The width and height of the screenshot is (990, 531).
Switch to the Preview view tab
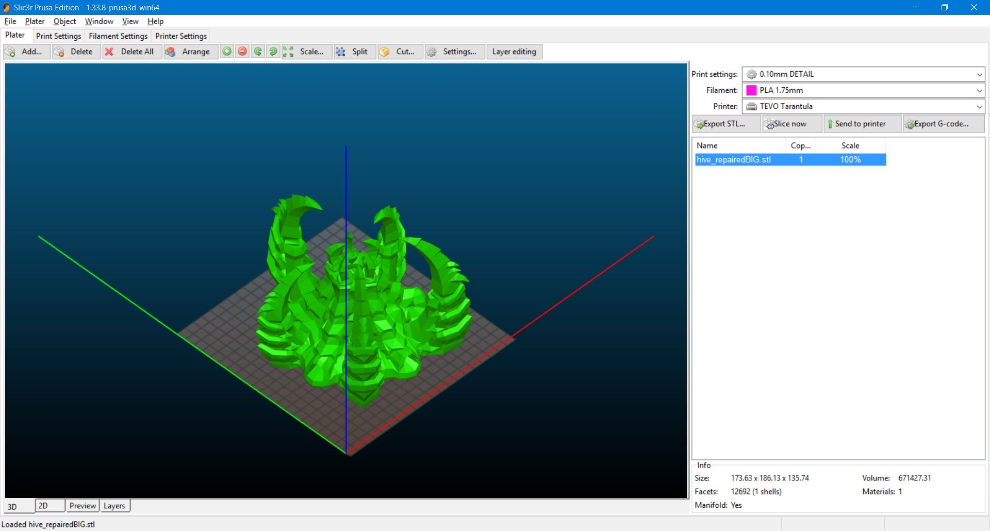(x=82, y=506)
